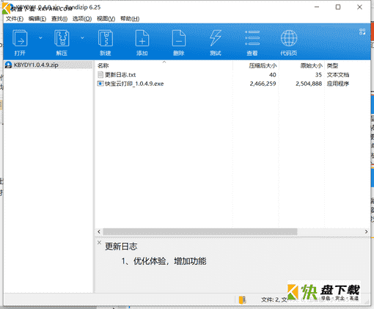Image resolution: width=374 pixels, height=309 pixels.
Task: Click the status bar archive icon
Action: 243,299
